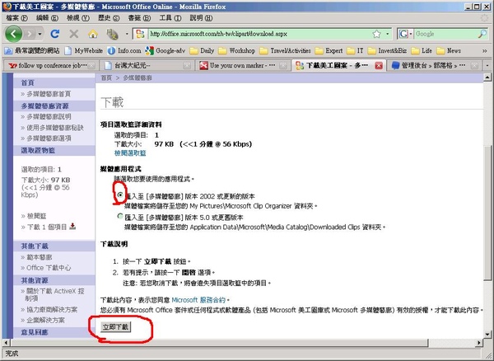
Task: Open the 說明 (Help) menu
Action: (x=201, y=18)
